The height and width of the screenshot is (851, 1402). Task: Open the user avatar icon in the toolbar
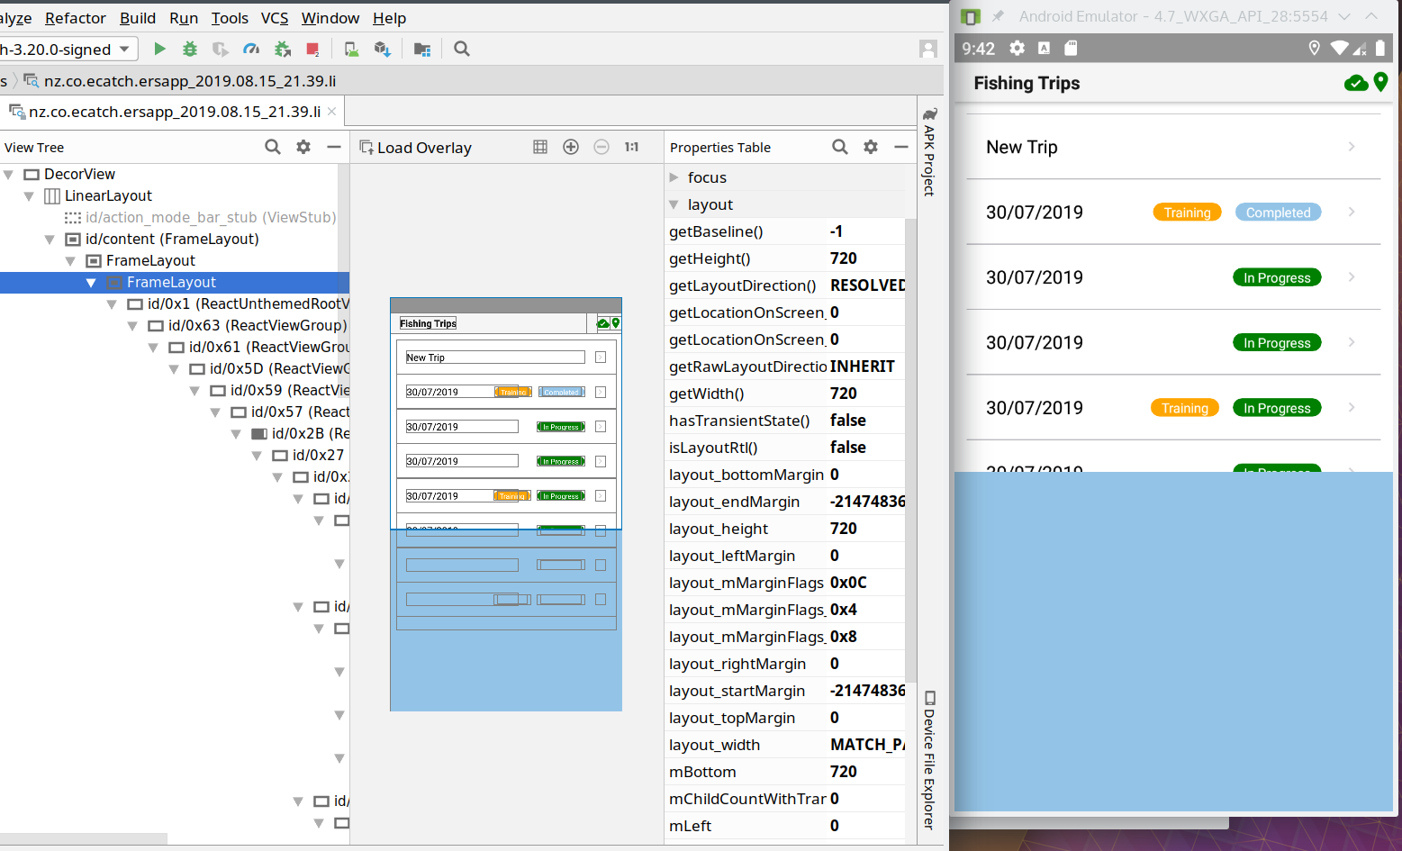(x=928, y=49)
